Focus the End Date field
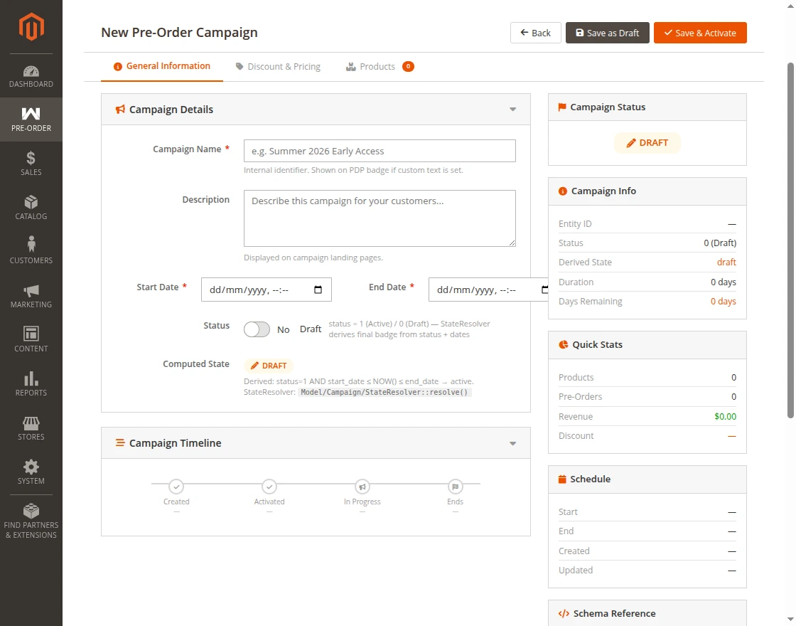This screenshot has width=796, height=626. pyautogui.click(x=488, y=290)
